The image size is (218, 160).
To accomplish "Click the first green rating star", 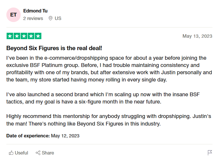I will coord(10,36).
